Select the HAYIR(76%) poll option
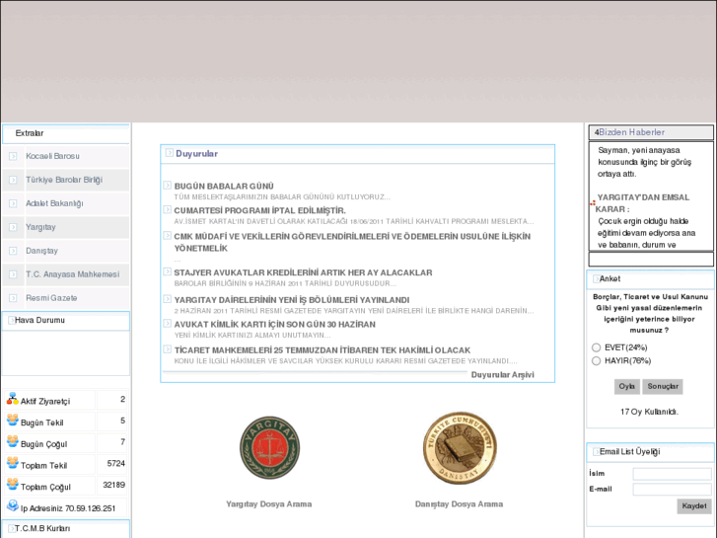 click(597, 360)
